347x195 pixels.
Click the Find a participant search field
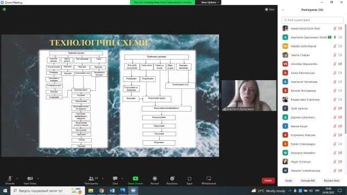click(312, 20)
